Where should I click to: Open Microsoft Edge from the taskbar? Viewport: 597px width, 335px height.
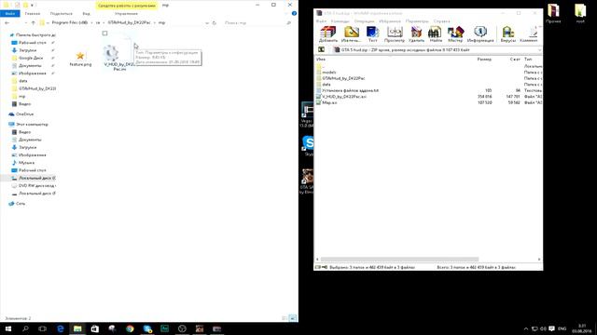tap(60, 328)
